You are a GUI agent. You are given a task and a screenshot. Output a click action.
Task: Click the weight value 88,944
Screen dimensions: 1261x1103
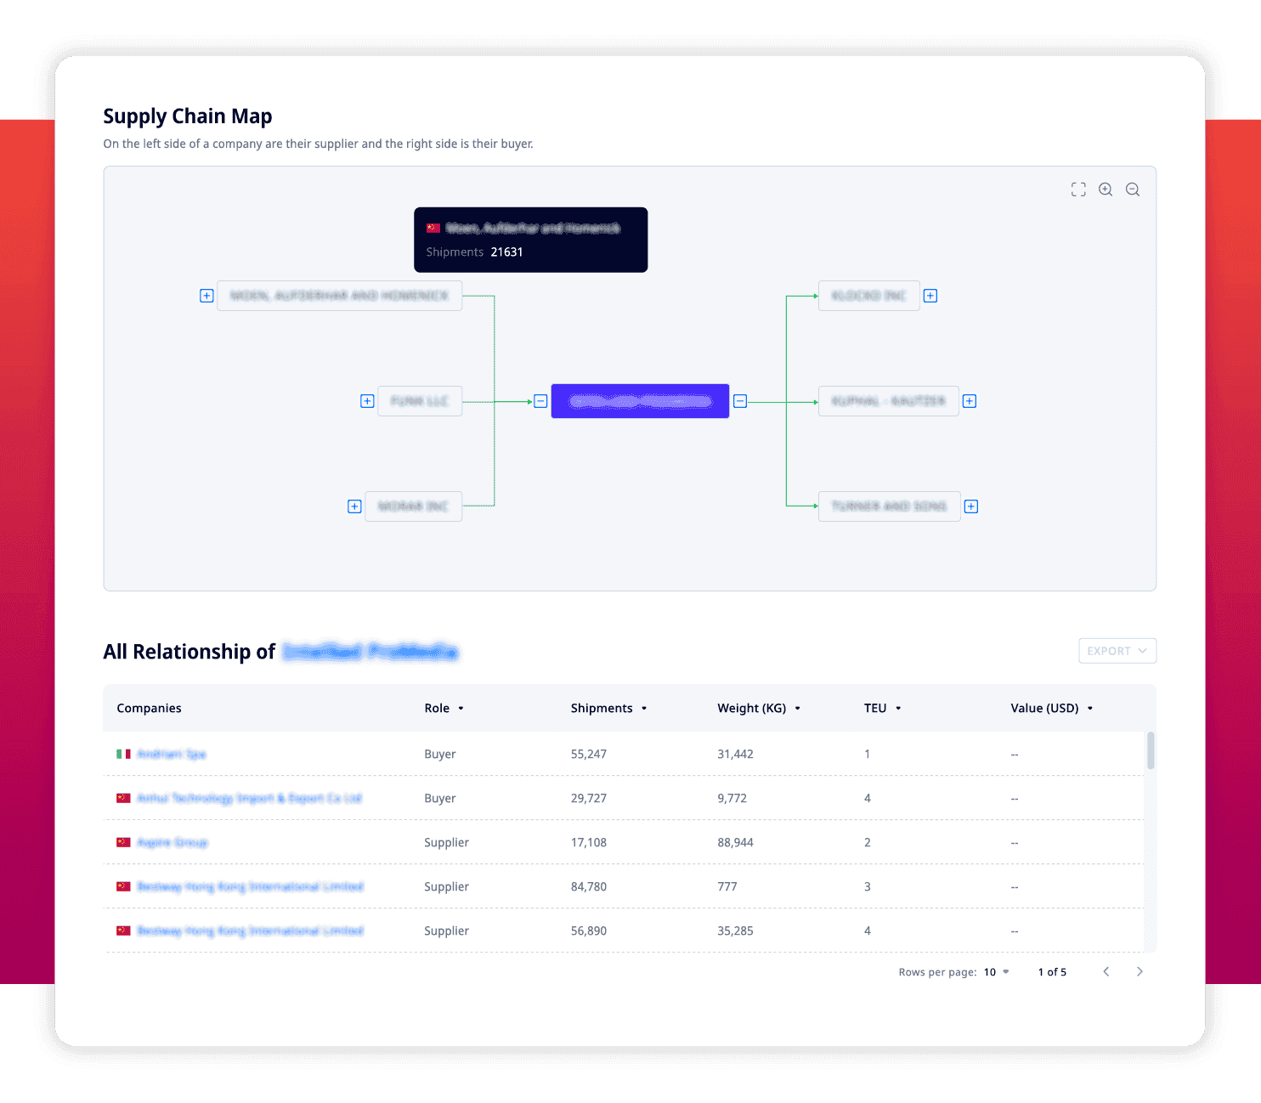coord(735,842)
